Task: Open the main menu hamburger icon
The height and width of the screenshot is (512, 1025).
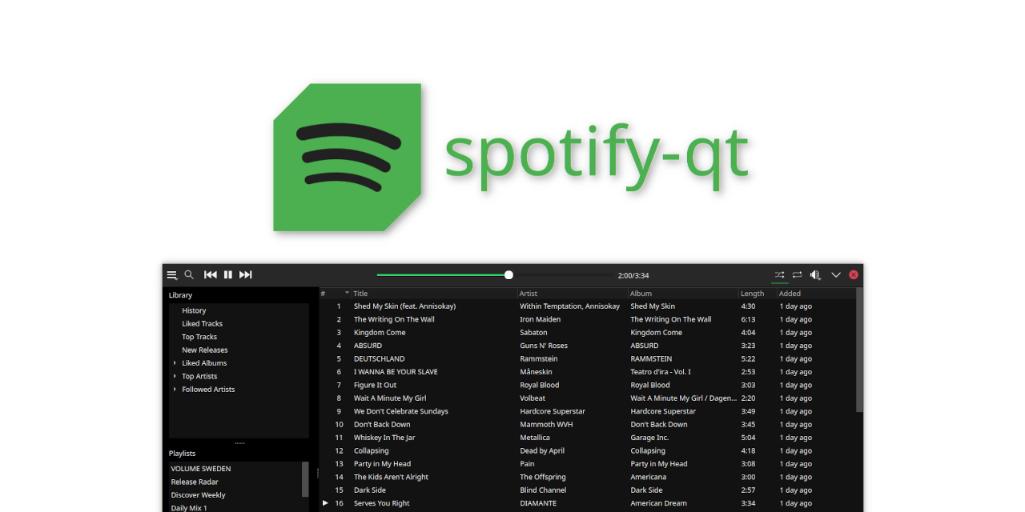Action: [172, 275]
